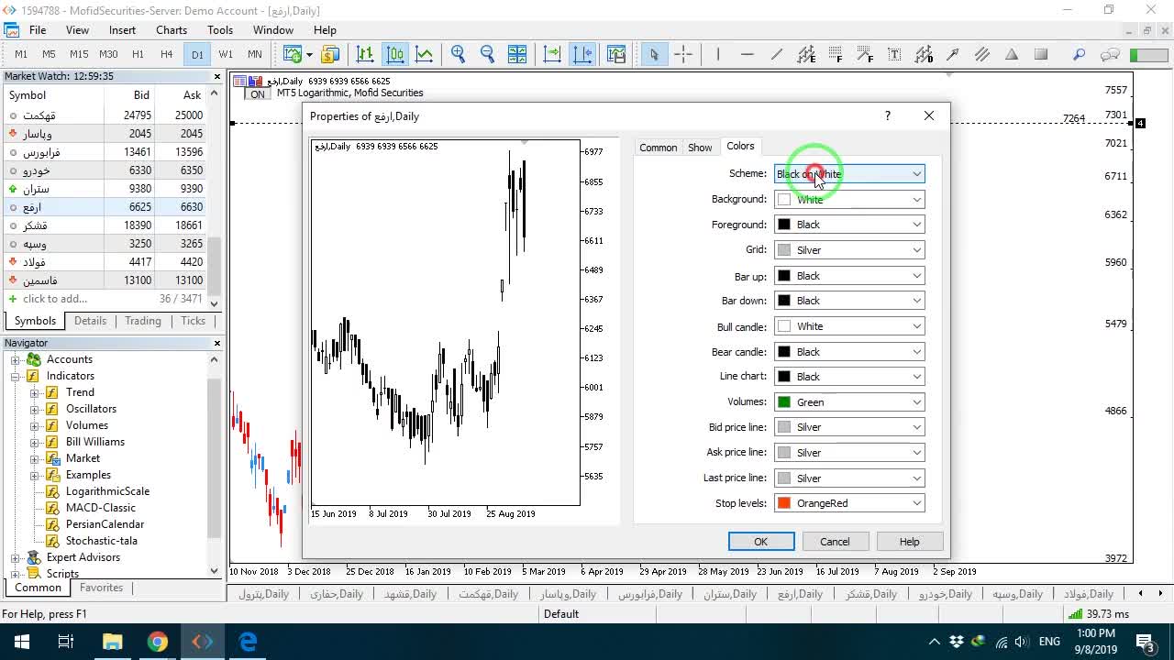Select the W1 timeframe button
Image resolution: width=1174 pixels, height=660 pixels.
226,54
